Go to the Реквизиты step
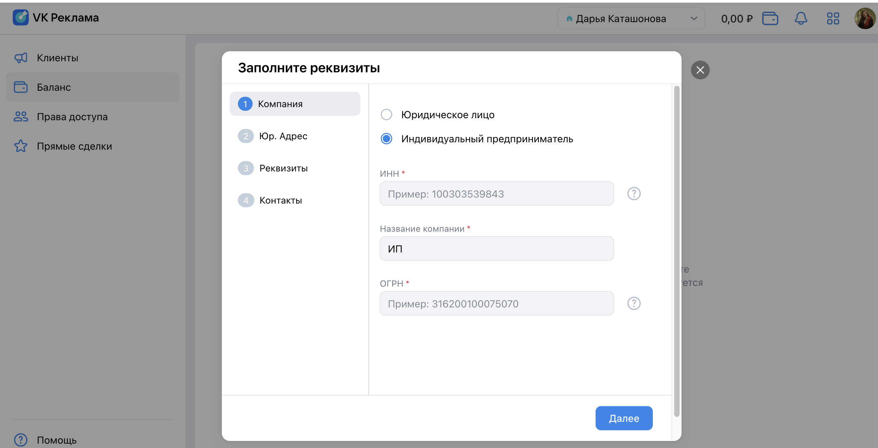 [x=295, y=168]
